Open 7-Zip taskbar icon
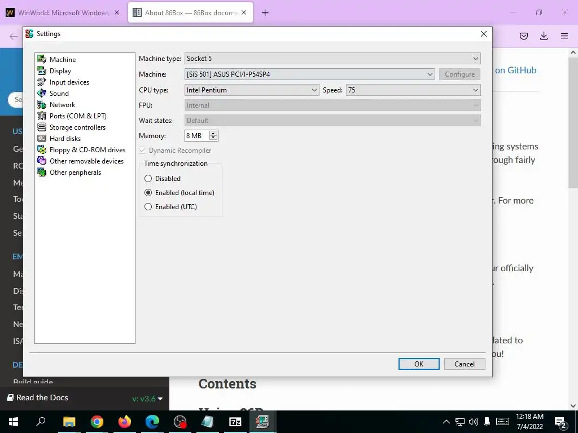Viewport: 578px width, 433px height. coord(235,422)
